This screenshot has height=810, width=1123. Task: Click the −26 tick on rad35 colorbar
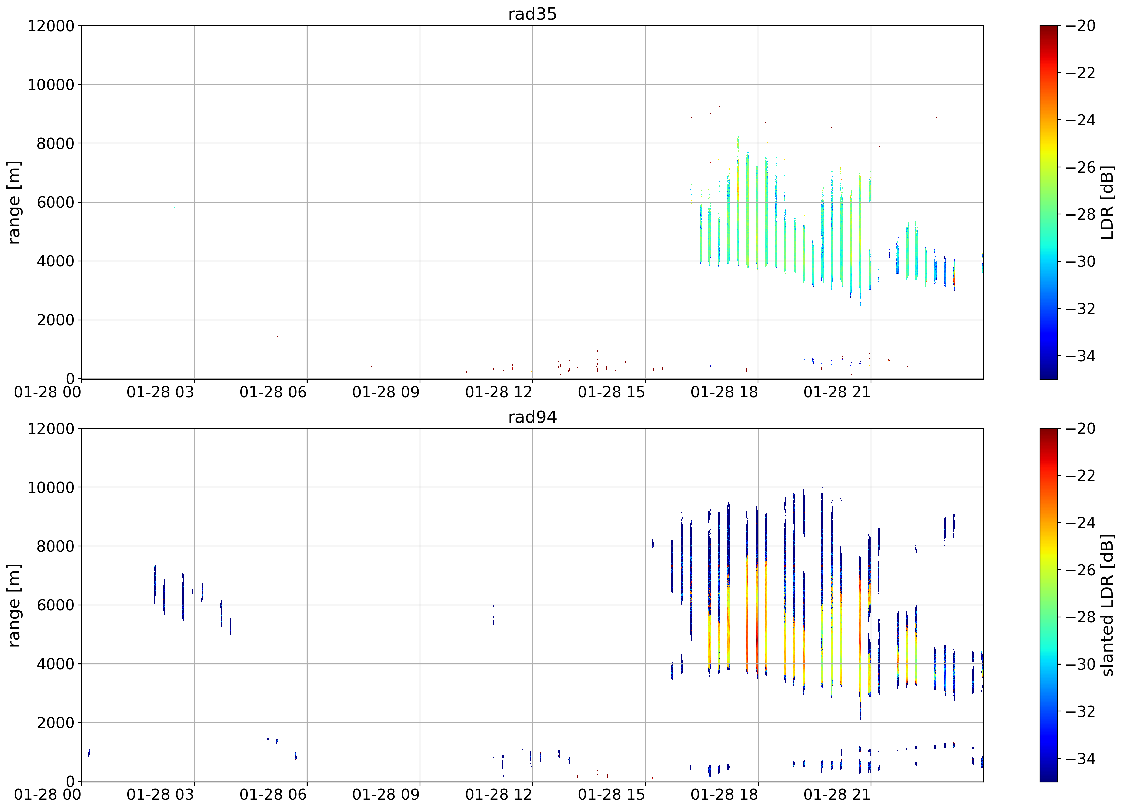click(1081, 167)
